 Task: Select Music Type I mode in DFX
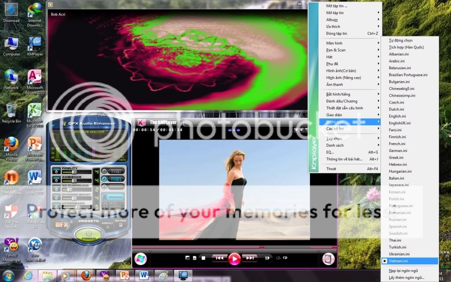(113, 171)
